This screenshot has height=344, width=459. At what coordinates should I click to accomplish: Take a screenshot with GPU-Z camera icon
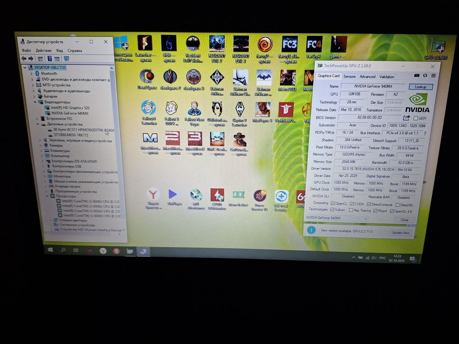pyautogui.click(x=417, y=76)
